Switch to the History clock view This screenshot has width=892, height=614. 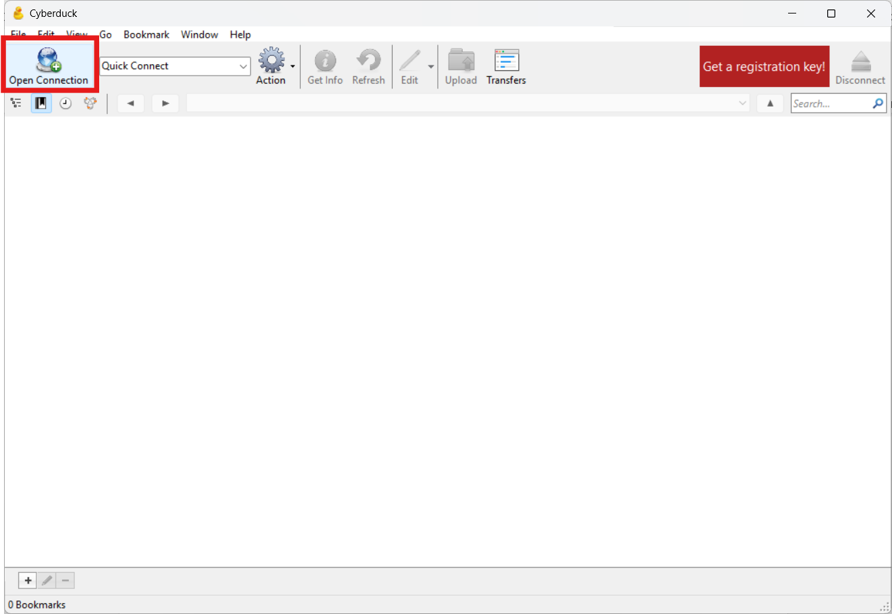click(65, 103)
